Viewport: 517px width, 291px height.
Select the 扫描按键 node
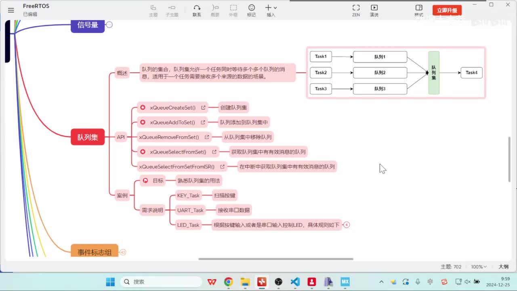click(x=225, y=195)
